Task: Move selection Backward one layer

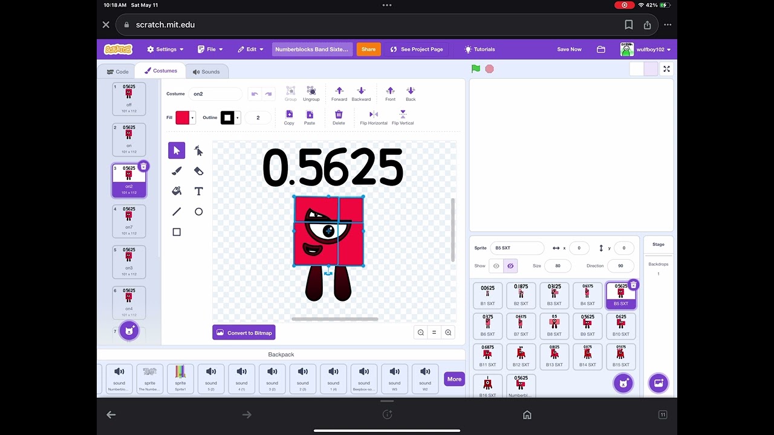Action: click(361, 94)
